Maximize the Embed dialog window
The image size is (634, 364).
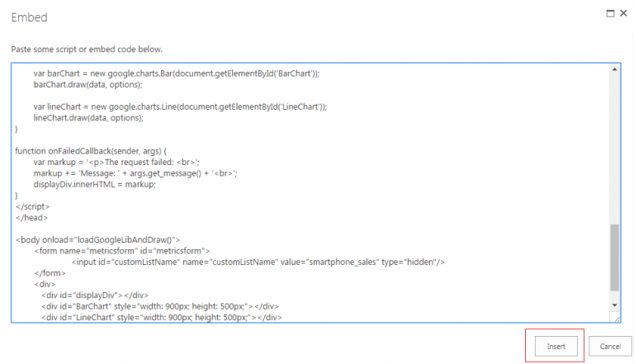coord(610,14)
